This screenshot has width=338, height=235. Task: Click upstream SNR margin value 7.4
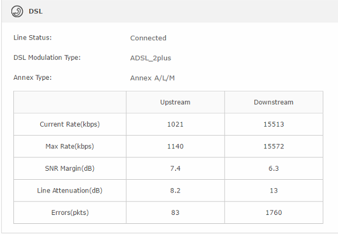pyautogui.click(x=175, y=169)
